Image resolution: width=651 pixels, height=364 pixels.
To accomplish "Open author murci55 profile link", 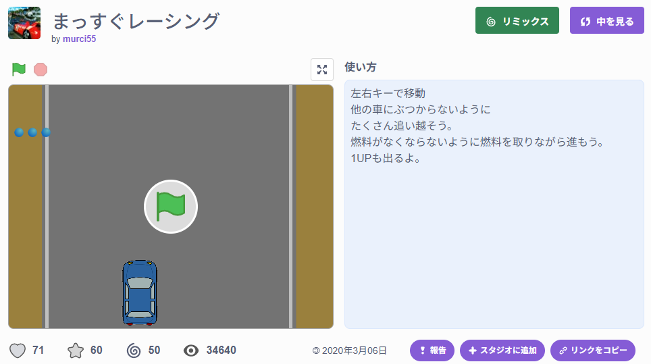I will click(79, 39).
